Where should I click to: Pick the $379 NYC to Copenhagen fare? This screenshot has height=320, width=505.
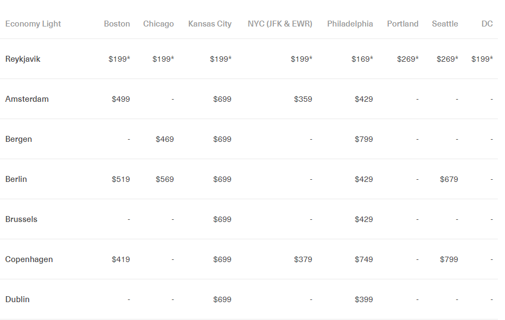tap(303, 259)
